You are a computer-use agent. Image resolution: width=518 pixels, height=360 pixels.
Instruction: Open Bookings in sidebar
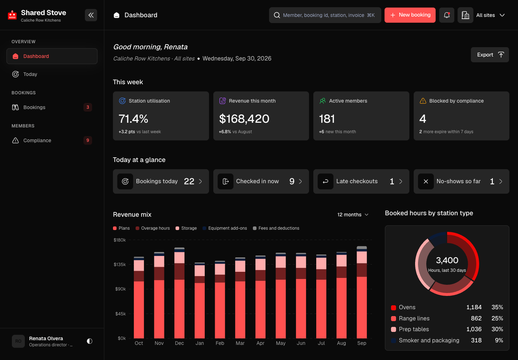(x=52, y=107)
